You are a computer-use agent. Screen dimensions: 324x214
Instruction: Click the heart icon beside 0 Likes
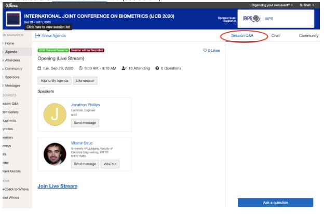(205, 50)
